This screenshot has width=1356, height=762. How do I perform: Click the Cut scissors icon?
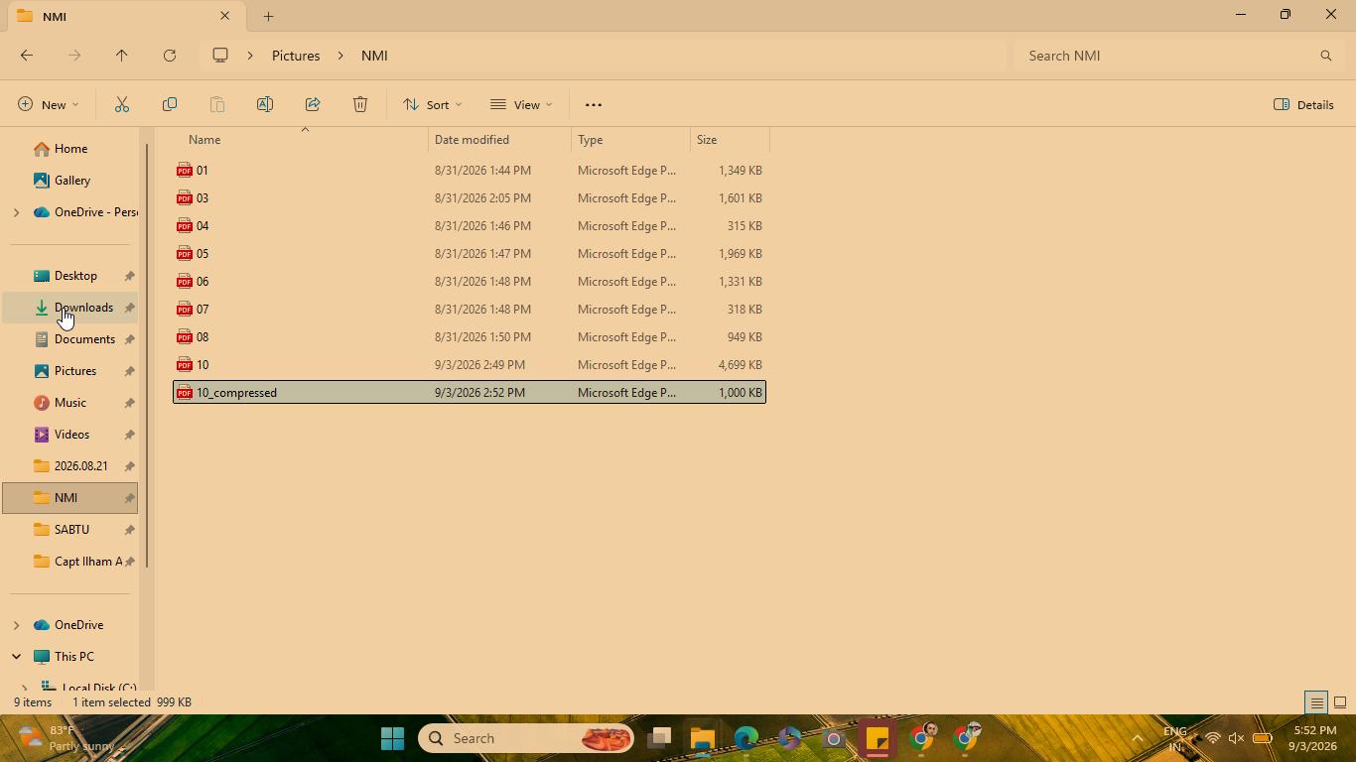point(122,104)
